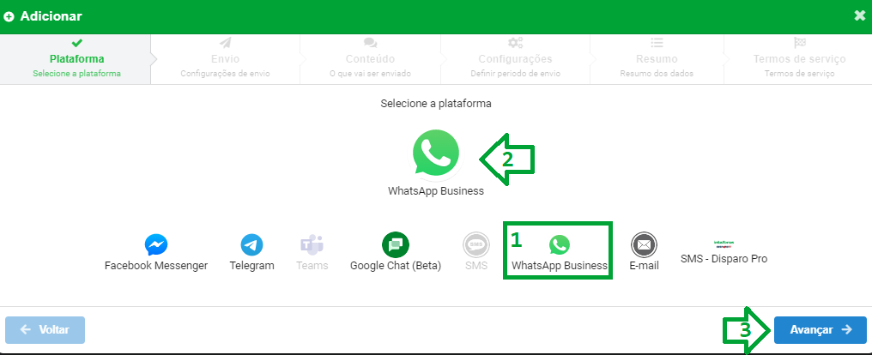Click the large selected WhatsApp Business logo
This screenshot has height=355, width=878.
tap(436, 153)
